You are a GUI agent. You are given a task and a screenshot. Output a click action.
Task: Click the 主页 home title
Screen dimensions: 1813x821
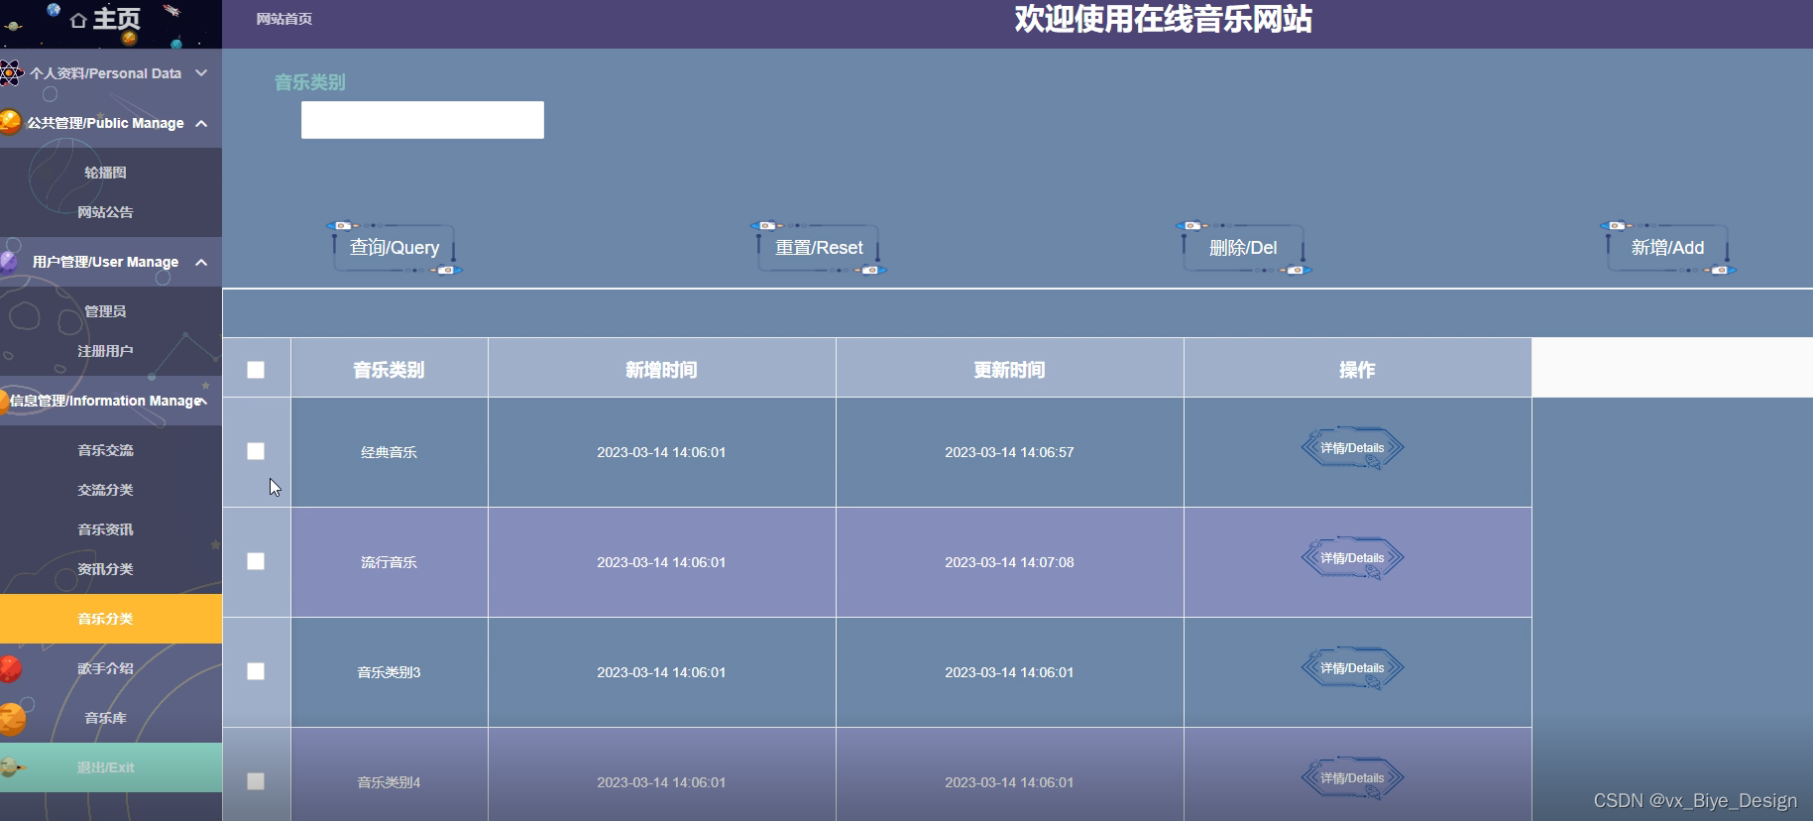[116, 19]
